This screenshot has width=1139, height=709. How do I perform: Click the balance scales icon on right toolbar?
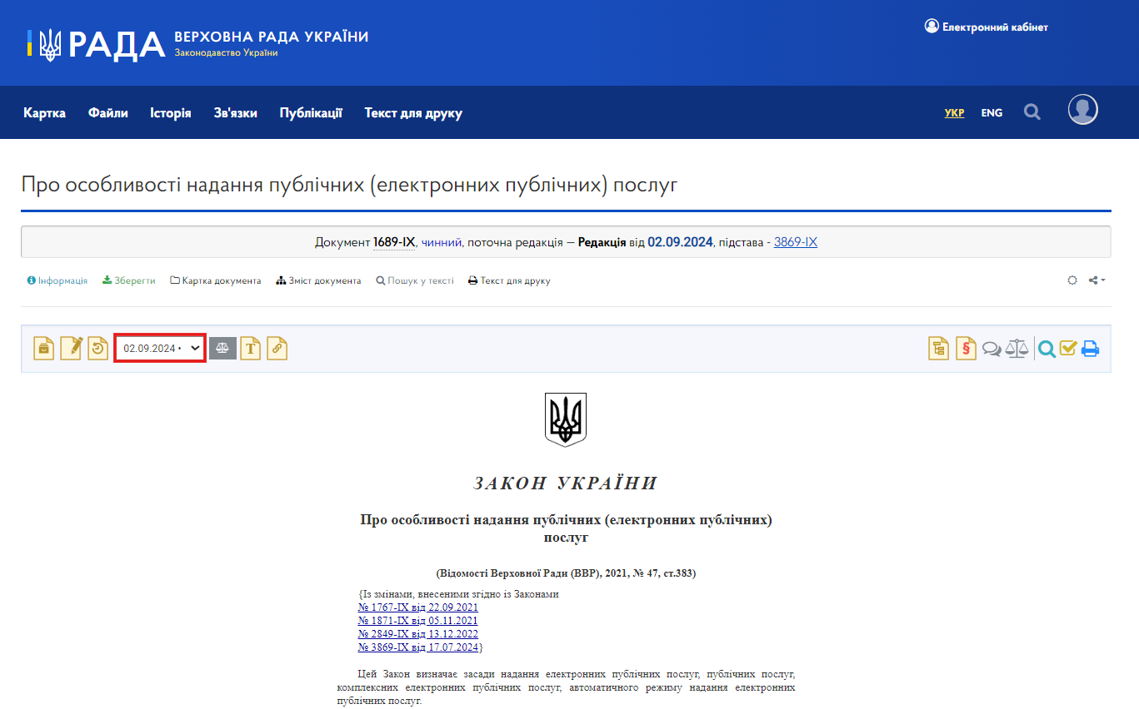click(1017, 348)
